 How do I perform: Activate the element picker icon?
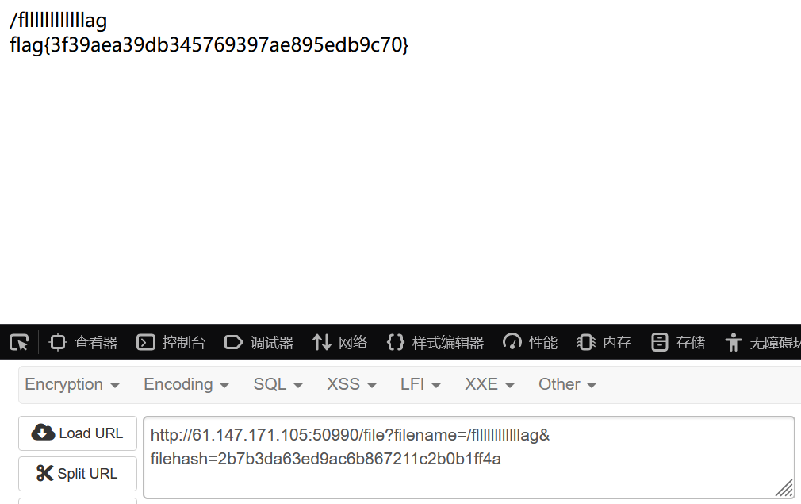tap(19, 342)
